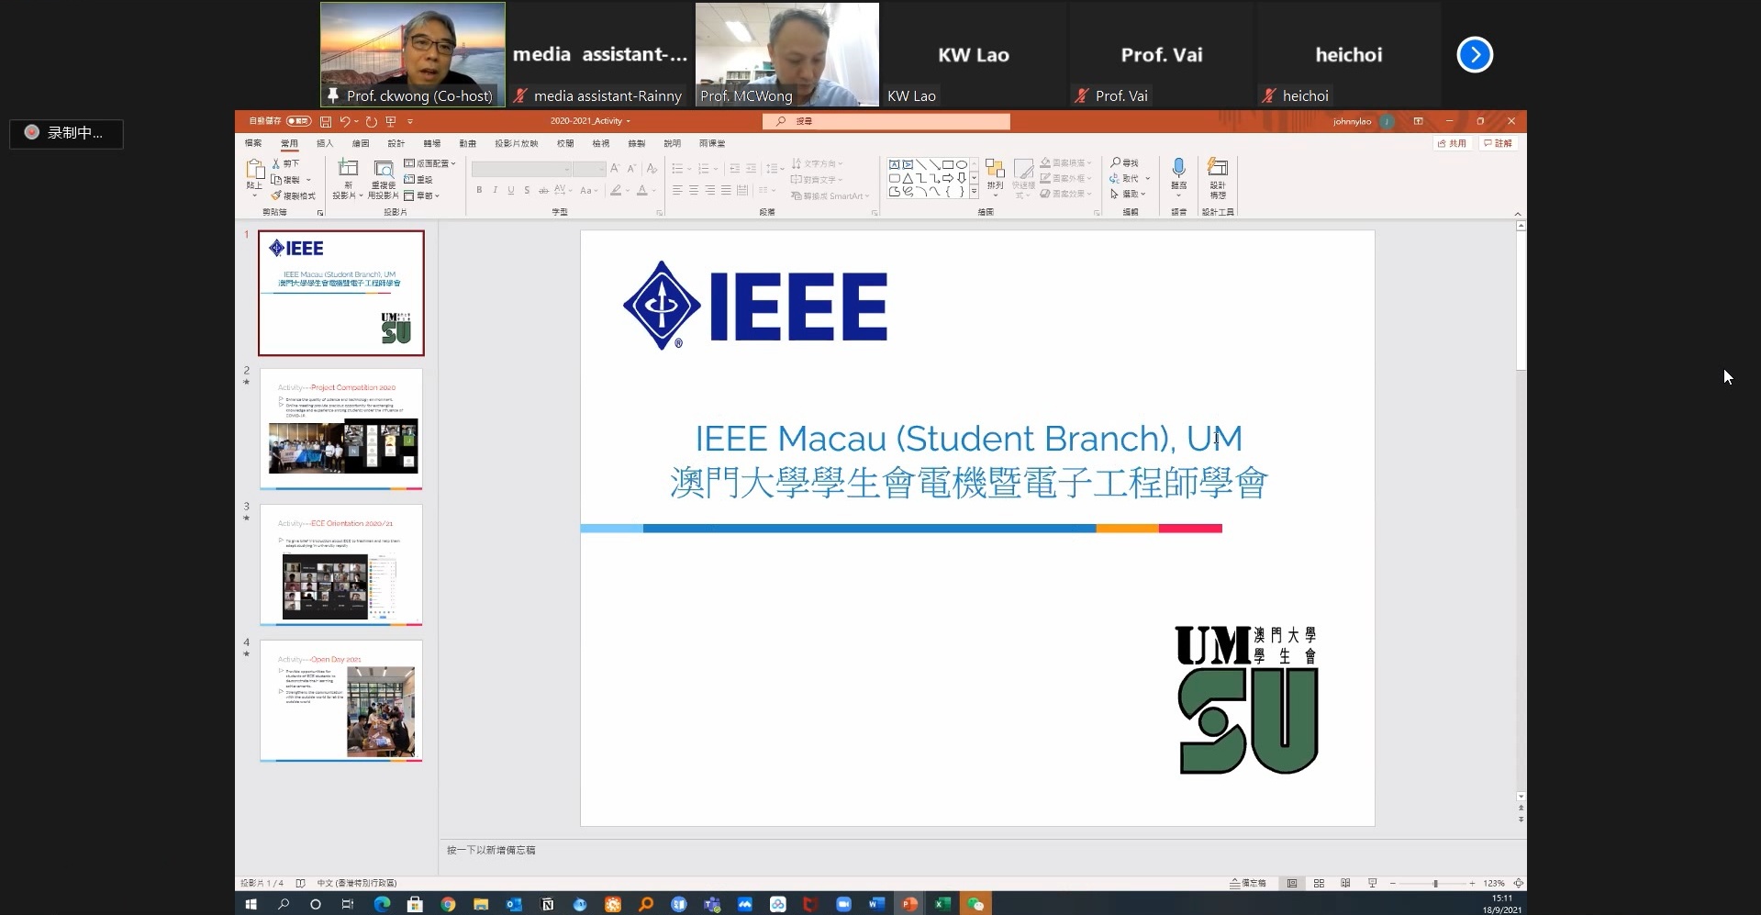Image resolution: width=1761 pixels, height=915 pixels.
Task: Toggle the Notes (備忘稿) button in status bar
Action: pyautogui.click(x=1248, y=883)
